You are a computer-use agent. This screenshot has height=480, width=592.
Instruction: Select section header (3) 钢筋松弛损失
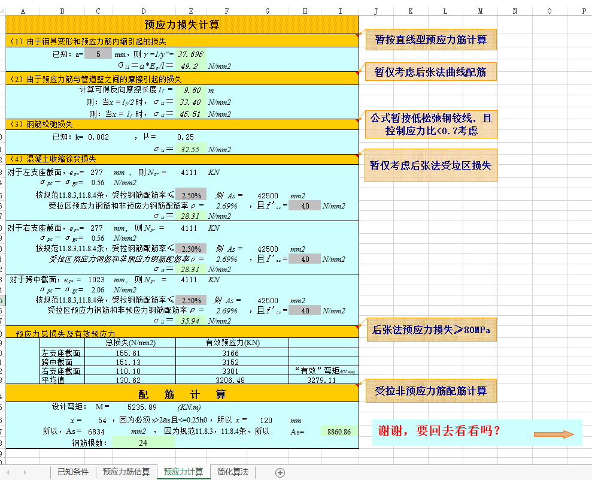click(182, 124)
